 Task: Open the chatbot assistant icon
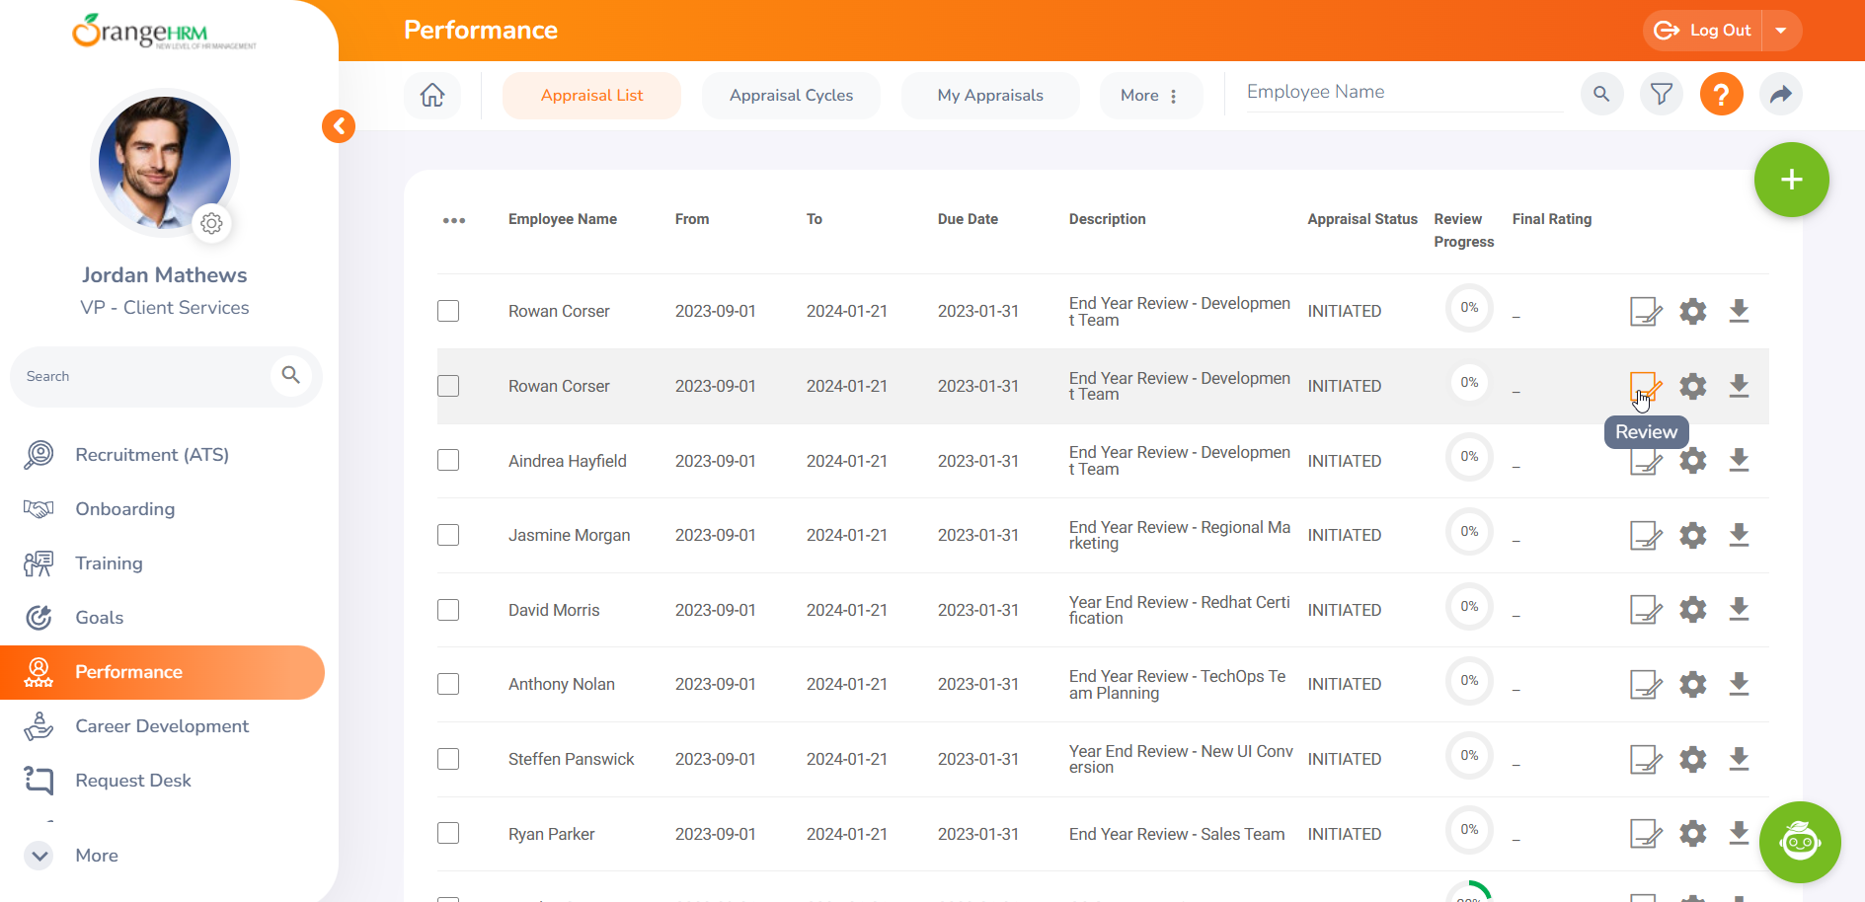pyautogui.click(x=1799, y=842)
